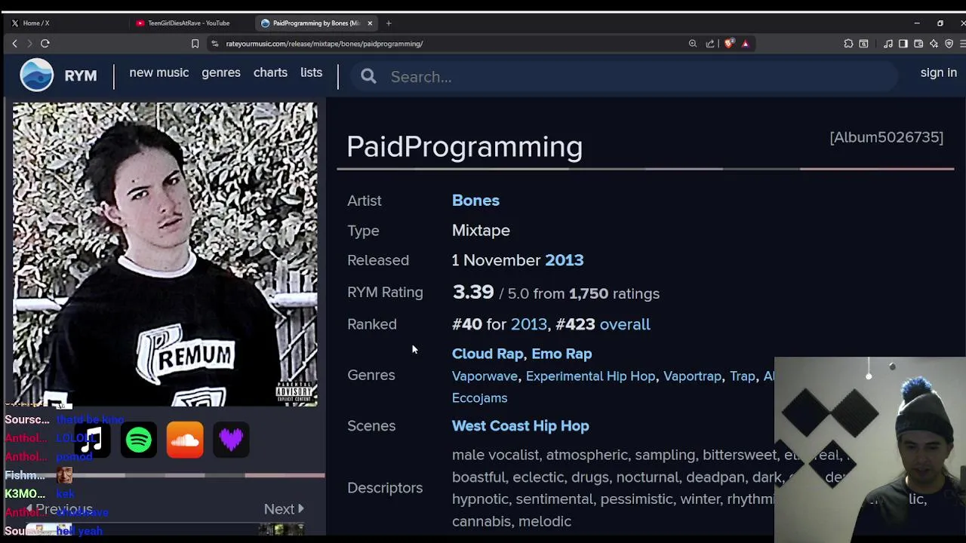Viewport: 966px width, 543px height.
Task: Open the Cloud Rap genre
Action: point(488,354)
